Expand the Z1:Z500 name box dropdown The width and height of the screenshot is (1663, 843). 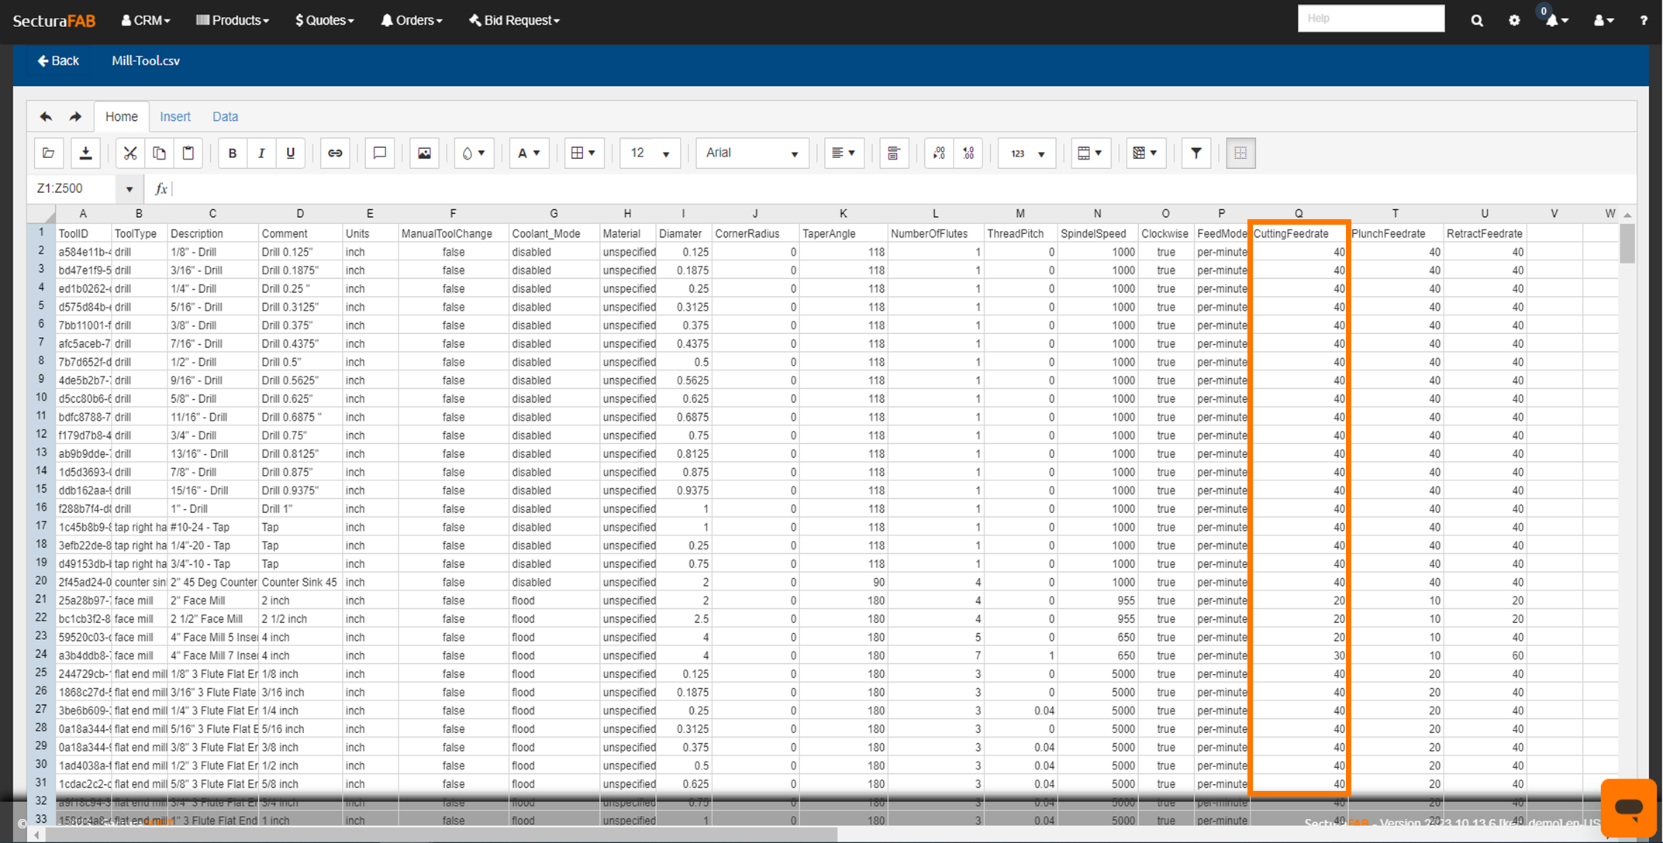(x=129, y=189)
